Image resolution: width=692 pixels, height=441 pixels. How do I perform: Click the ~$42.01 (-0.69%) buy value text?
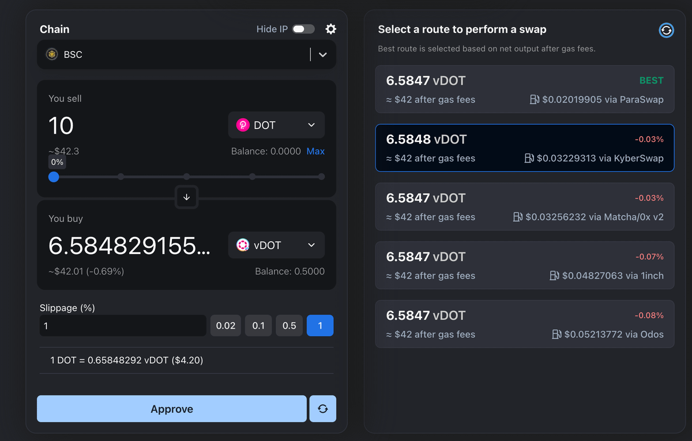click(x=86, y=271)
